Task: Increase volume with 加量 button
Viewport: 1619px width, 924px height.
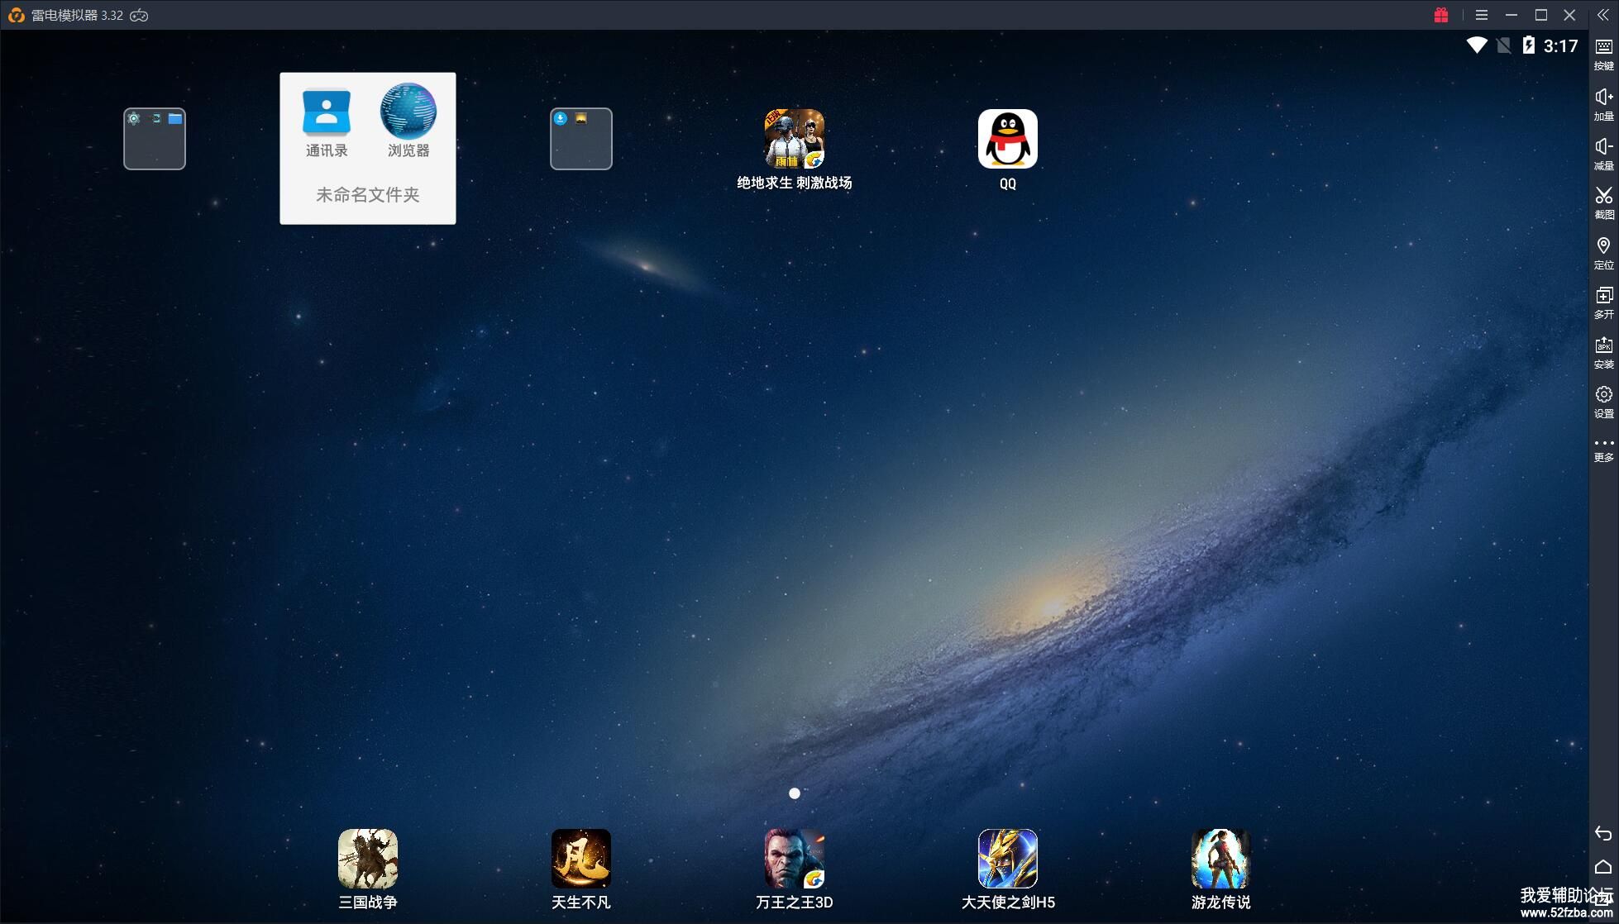Action: 1604,105
